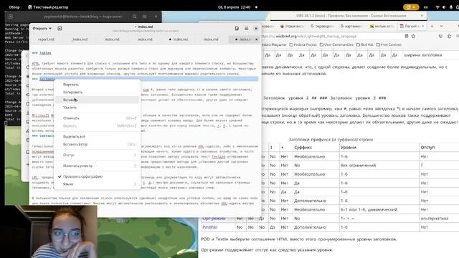The image size is (459, 258).
Task: Click the Pocket save icon in browser toolbar
Action: [440, 37]
